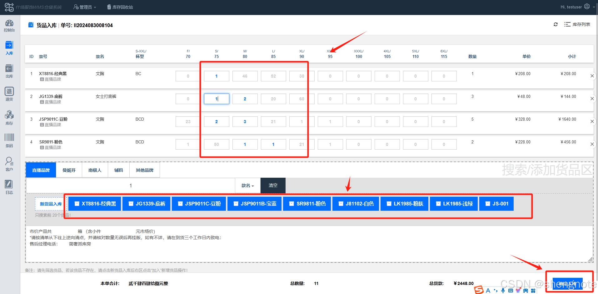Open the 条码 barcode sidebar icon

(x=9, y=140)
